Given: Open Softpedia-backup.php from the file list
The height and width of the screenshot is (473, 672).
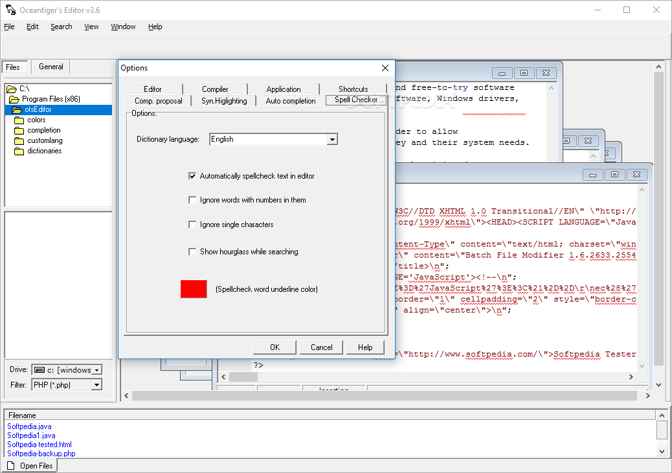Looking at the screenshot, I should 41,454.
